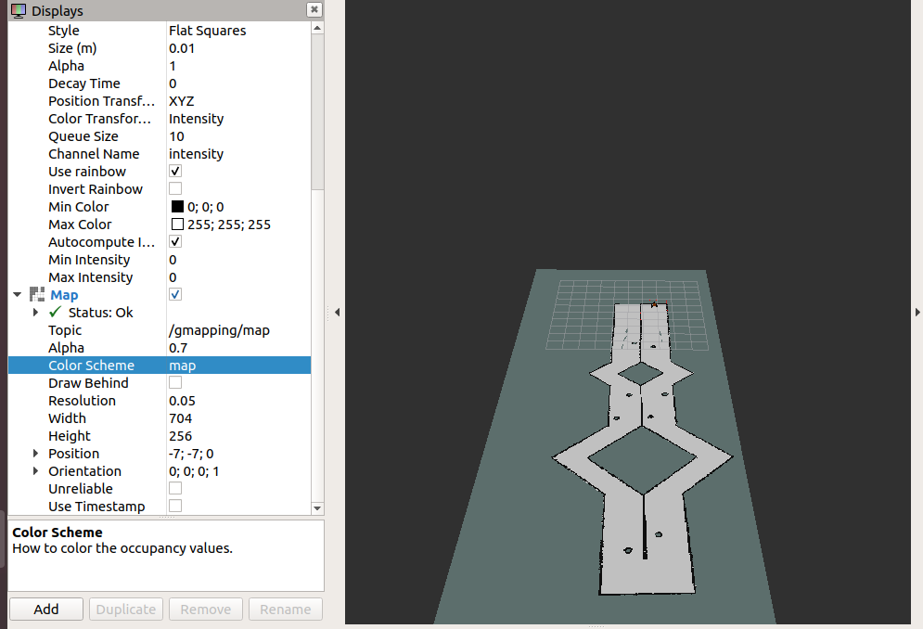Enable the Use Timestamp setting
The image size is (923, 629).
click(175, 506)
